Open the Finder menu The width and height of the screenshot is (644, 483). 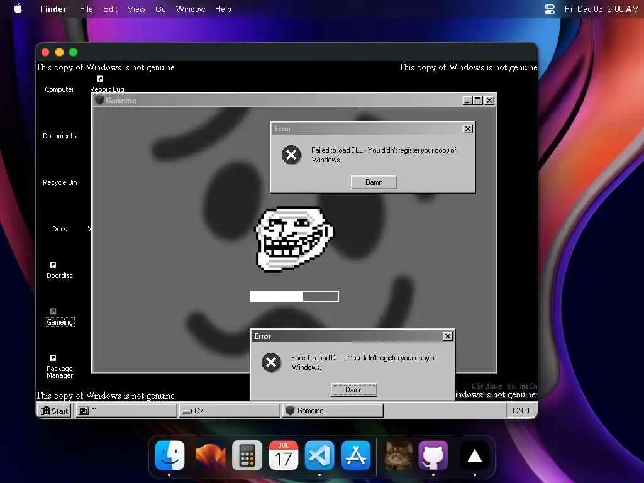coord(53,9)
